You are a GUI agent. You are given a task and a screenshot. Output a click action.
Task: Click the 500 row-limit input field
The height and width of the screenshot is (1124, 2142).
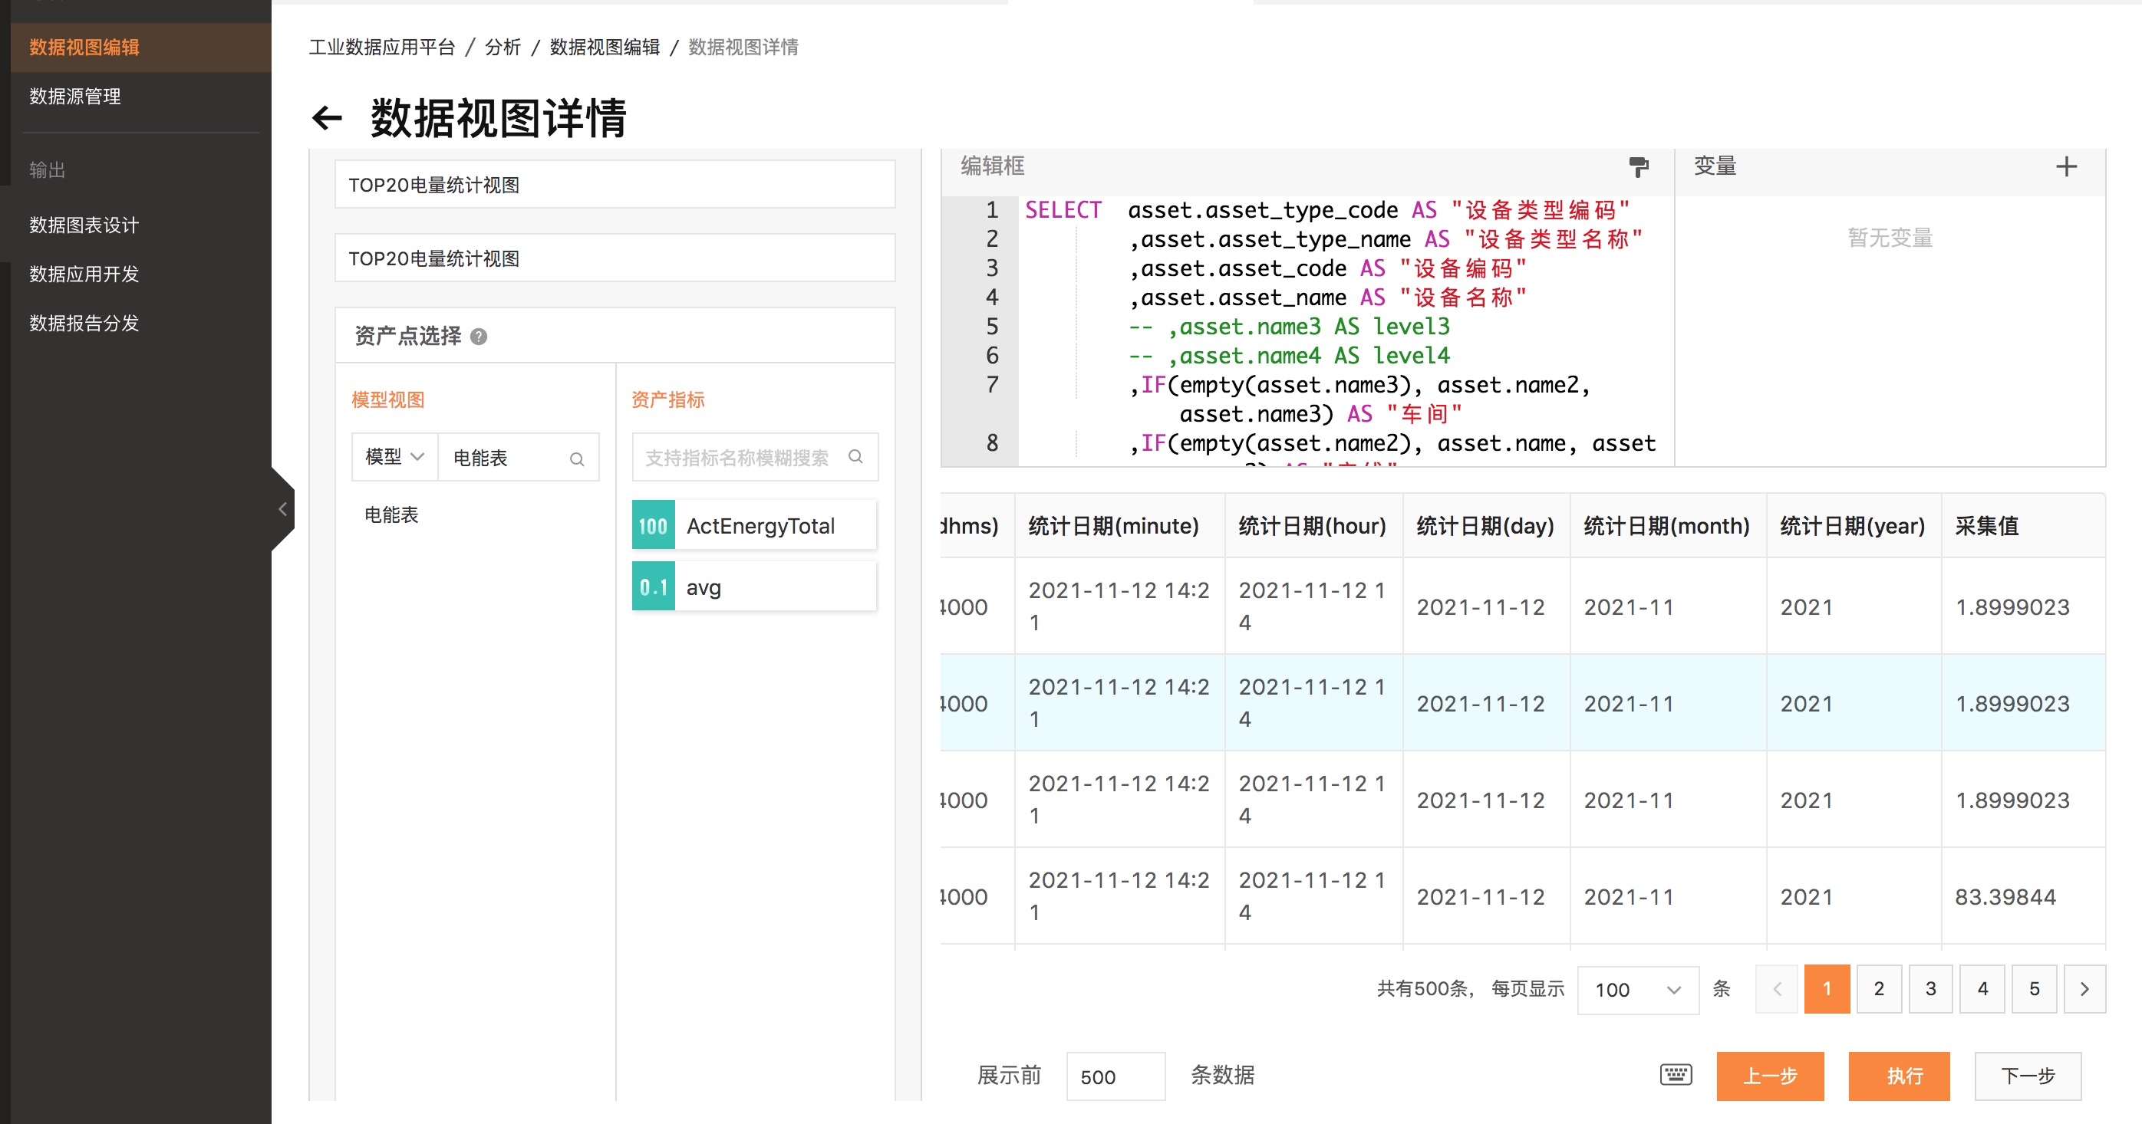[x=1115, y=1076]
